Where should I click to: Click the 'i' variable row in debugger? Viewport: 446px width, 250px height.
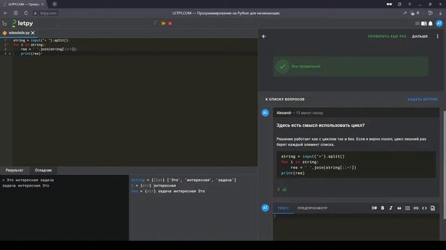(153, 185)
